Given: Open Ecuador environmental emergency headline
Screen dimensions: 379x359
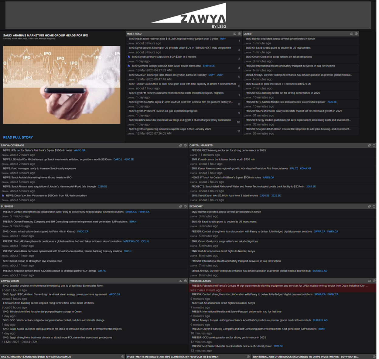Looking at the screenshot, I should click(53, 286).
